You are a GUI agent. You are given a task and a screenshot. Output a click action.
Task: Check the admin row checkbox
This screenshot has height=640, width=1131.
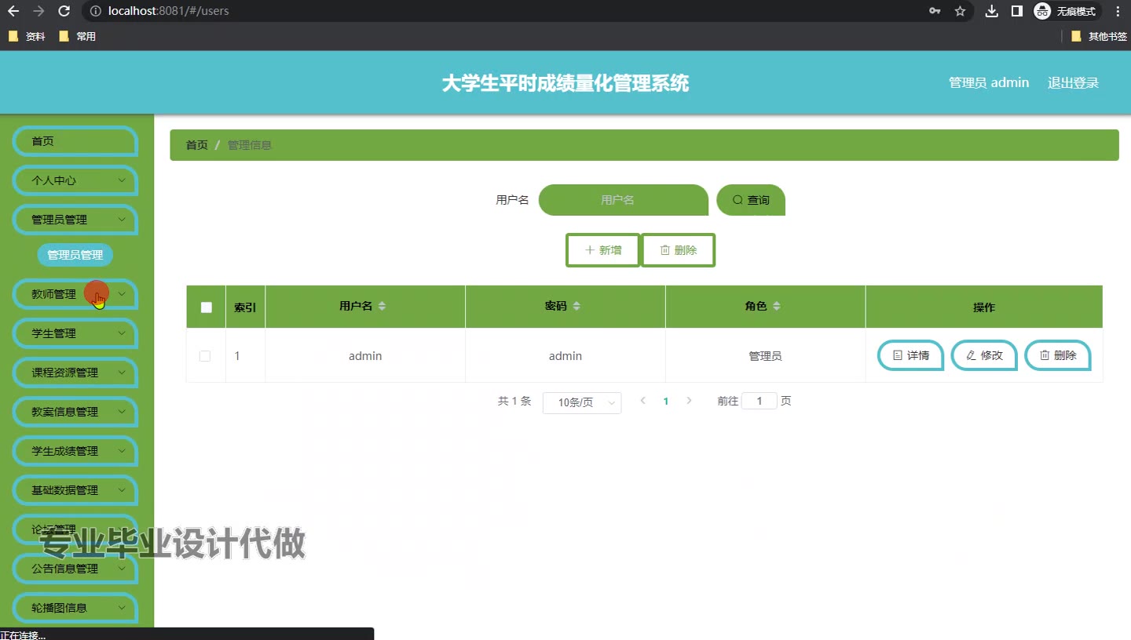[205, 356]
